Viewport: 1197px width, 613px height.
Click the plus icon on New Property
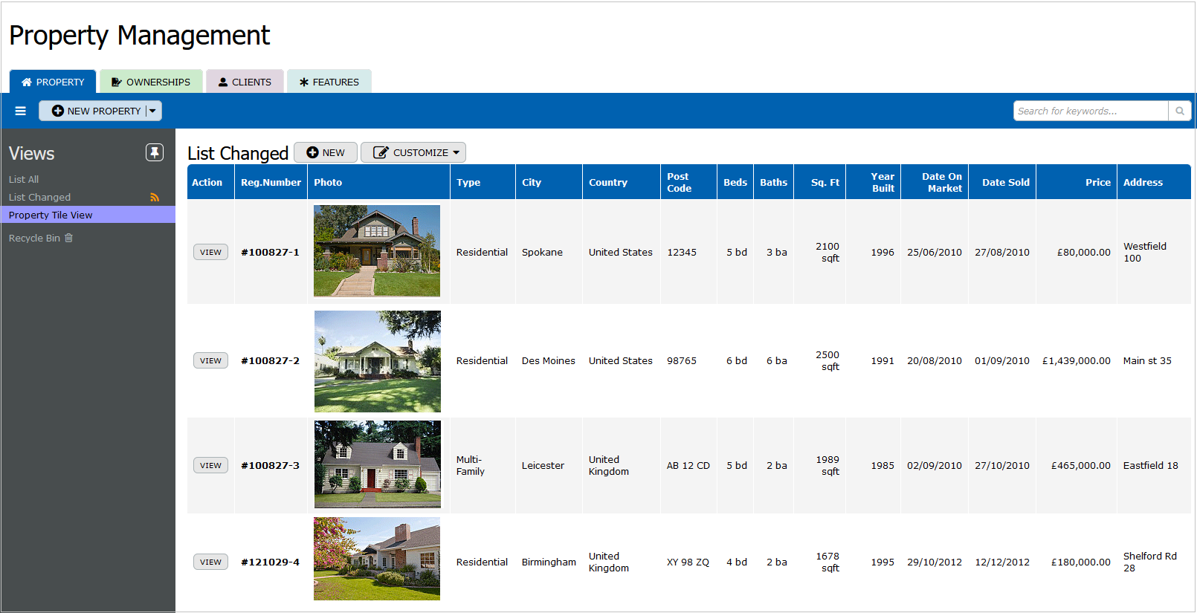[57, 111]
